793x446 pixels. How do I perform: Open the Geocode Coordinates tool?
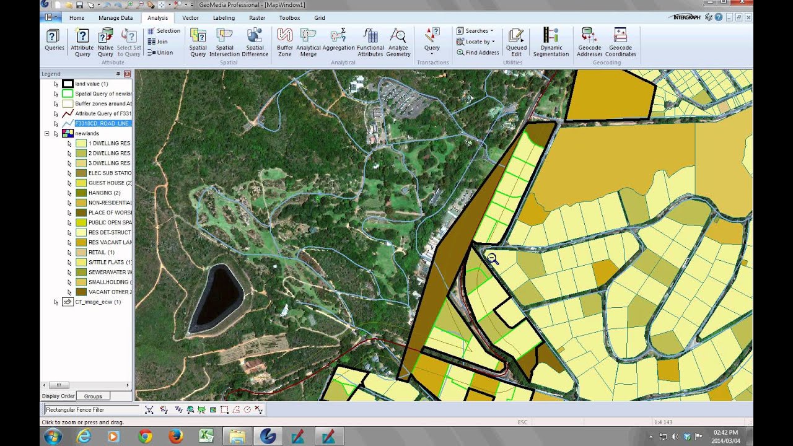click(621, 43)
